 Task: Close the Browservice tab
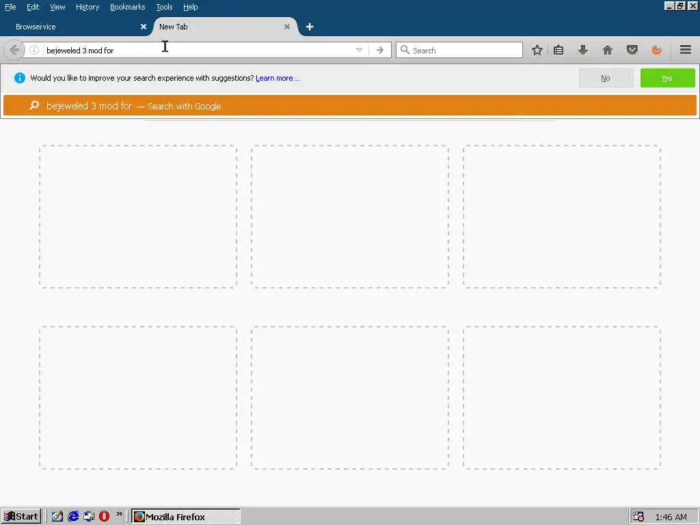[144, 27]
